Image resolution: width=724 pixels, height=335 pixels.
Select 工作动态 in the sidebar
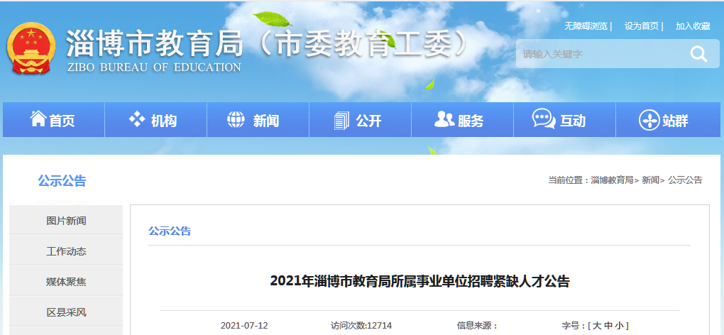66,251
